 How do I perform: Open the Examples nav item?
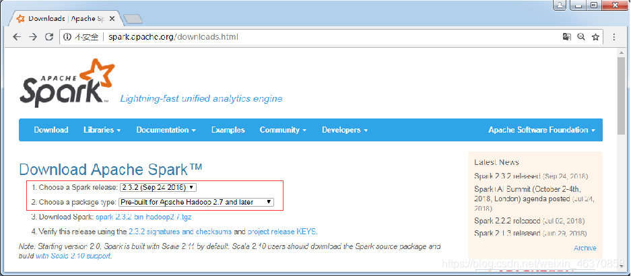228,130
